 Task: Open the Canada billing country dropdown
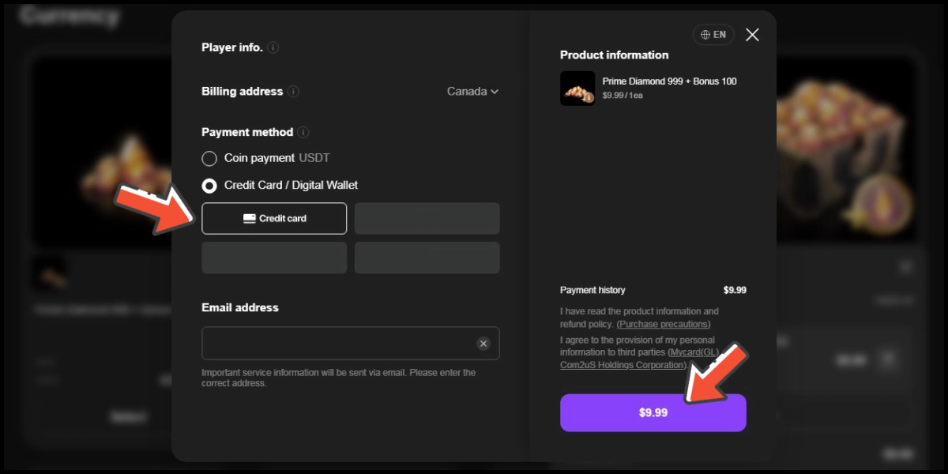[x=472, y=92]
